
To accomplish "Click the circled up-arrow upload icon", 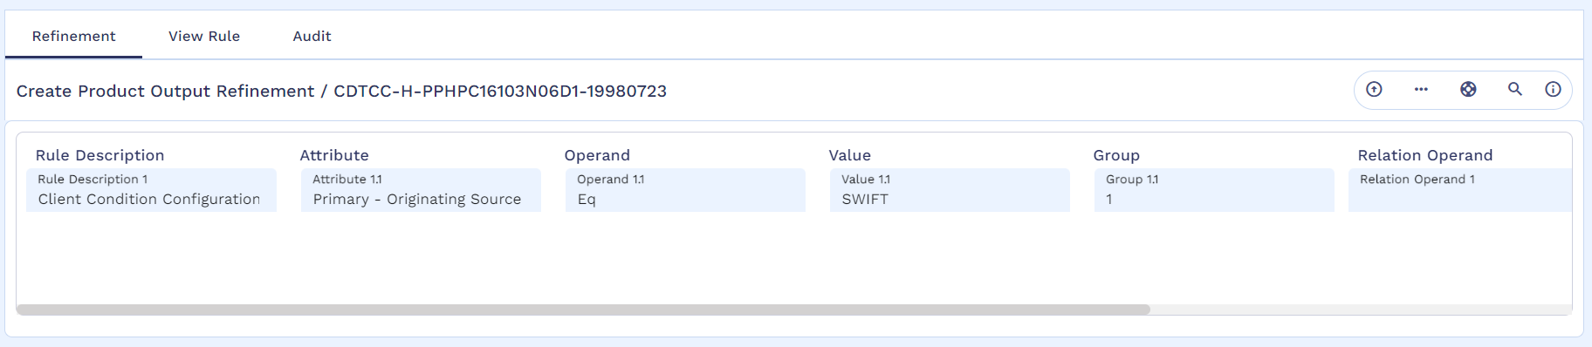I will 1374,89.
